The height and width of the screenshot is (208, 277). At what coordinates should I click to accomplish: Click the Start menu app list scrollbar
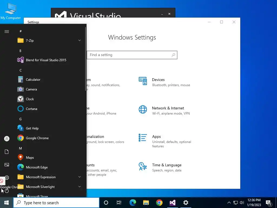click(x=86, y=59)
